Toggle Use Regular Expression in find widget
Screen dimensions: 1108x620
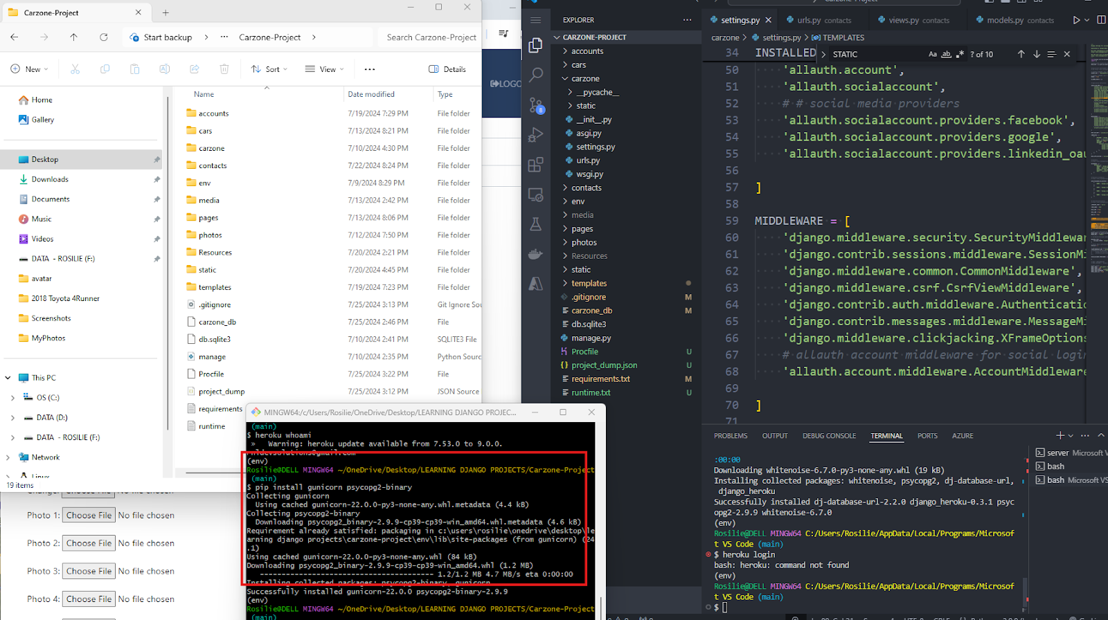click(x=960, y=54)
